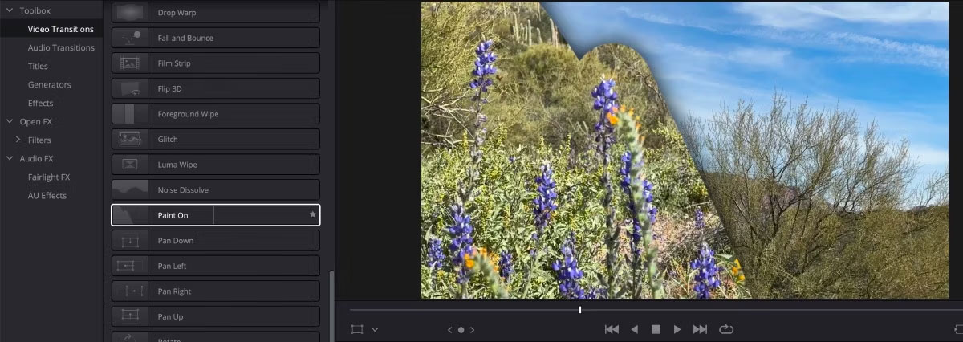Select AU Effects category

[47, 195]
